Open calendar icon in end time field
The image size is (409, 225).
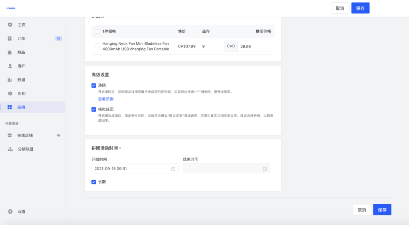[265, 169]
